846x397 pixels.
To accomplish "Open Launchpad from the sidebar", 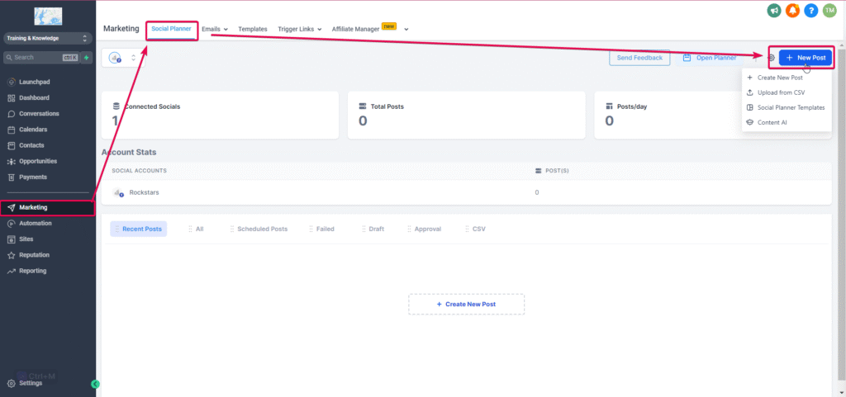I will pos(35,82).
